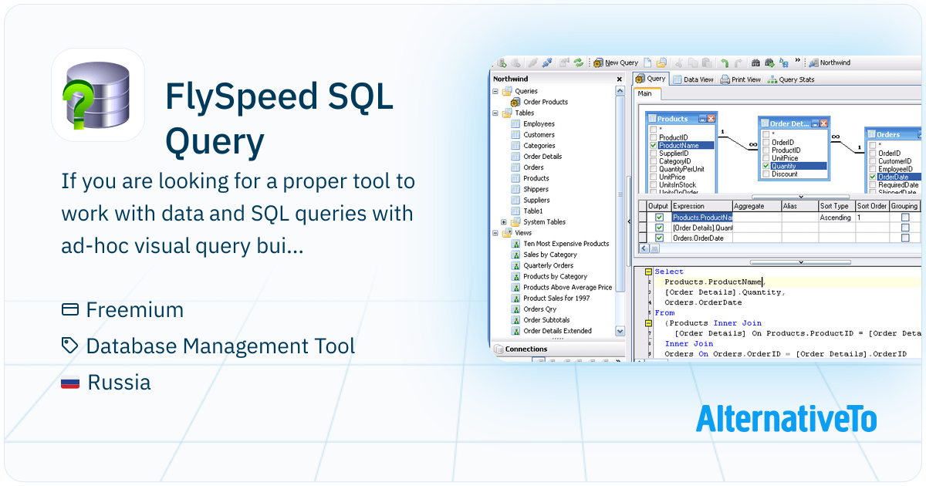This screenshot has width=926, height=486.
Task: Click the gear icon beside Order Products
Action: coord(515,102)
